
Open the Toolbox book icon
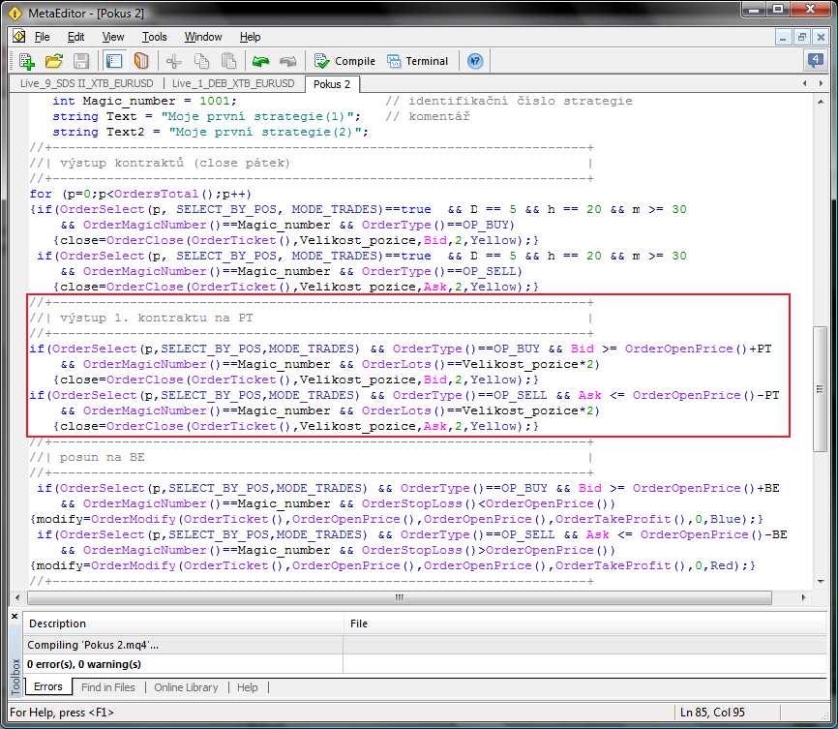tap(141, 61)
